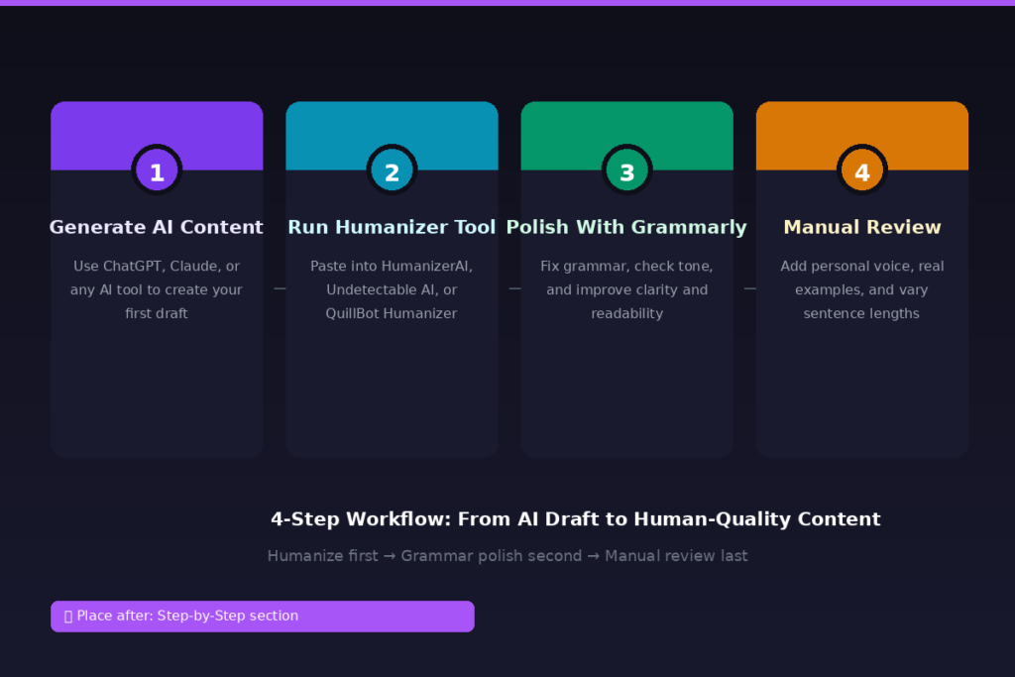Click the icon beside Place after label
Image resolution: width=1015 pixels, height=677 pixels.
point(67,616)
